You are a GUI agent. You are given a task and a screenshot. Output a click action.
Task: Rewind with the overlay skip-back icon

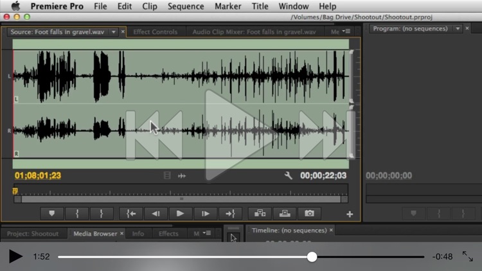coord(154,135)
